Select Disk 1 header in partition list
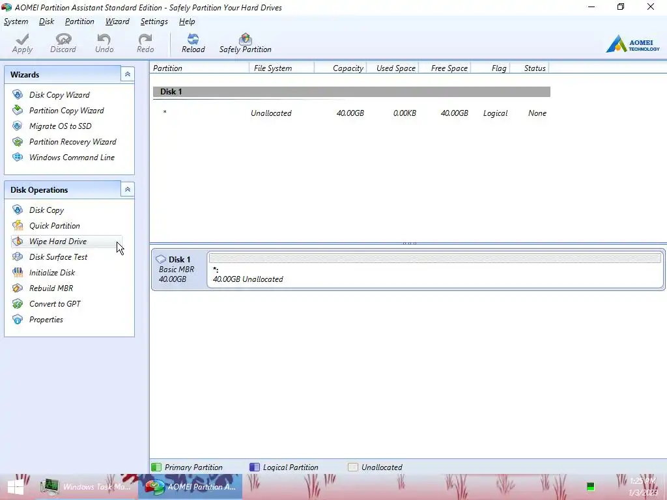 click(x=351, y=91)
